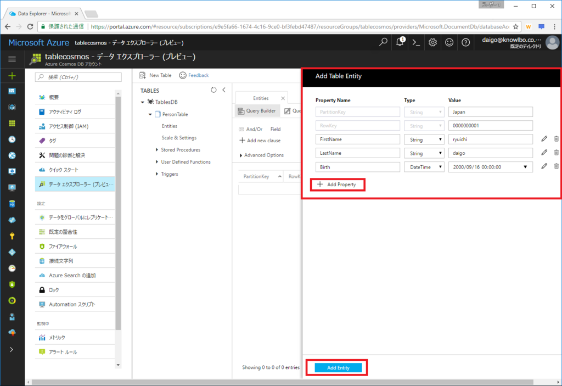Click the RowKey value field
Screen dimensions: 562x386
click(490, 126)
